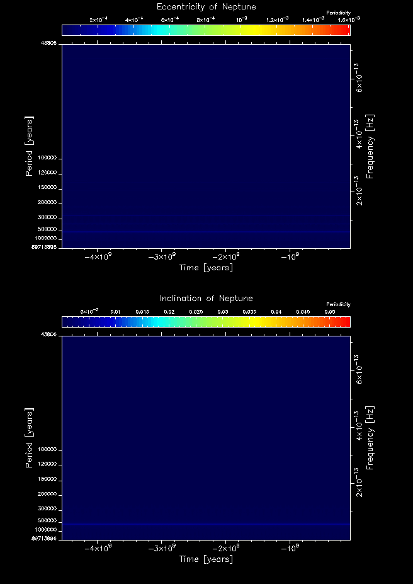Screen dimensions: 413x584
Task: Click the 200000 period tick on inclination plot
Action: pyautogui.click(x=47, y=495)
